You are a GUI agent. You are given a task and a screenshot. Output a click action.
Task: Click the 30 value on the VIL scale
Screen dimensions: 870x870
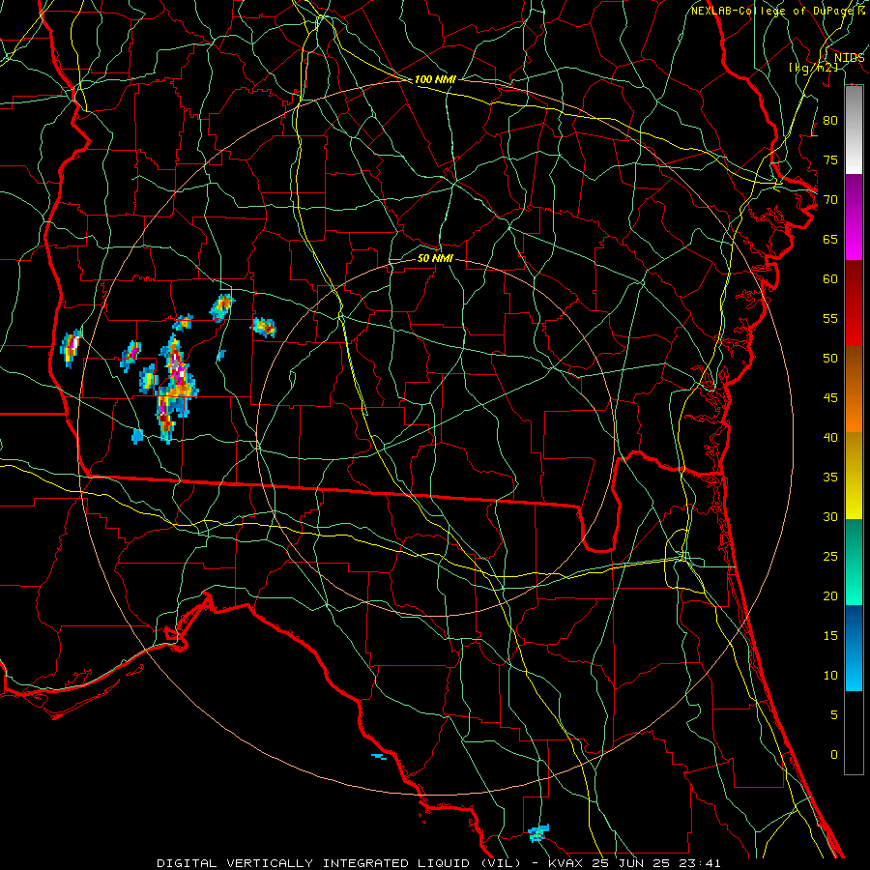(x=830, y=517)
